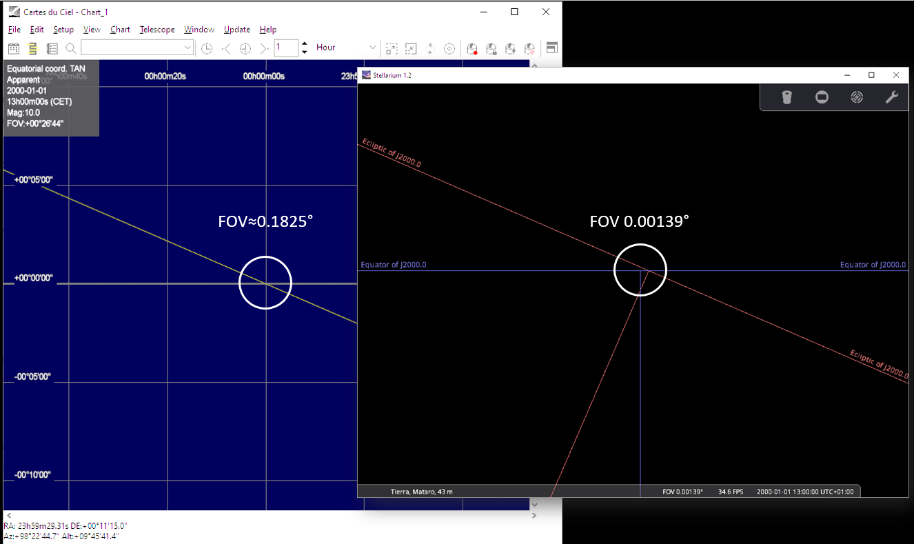The image size is (914, 544).
Task: Open the Chart menu in Cartes du Ciel
Action: (120, 30)
